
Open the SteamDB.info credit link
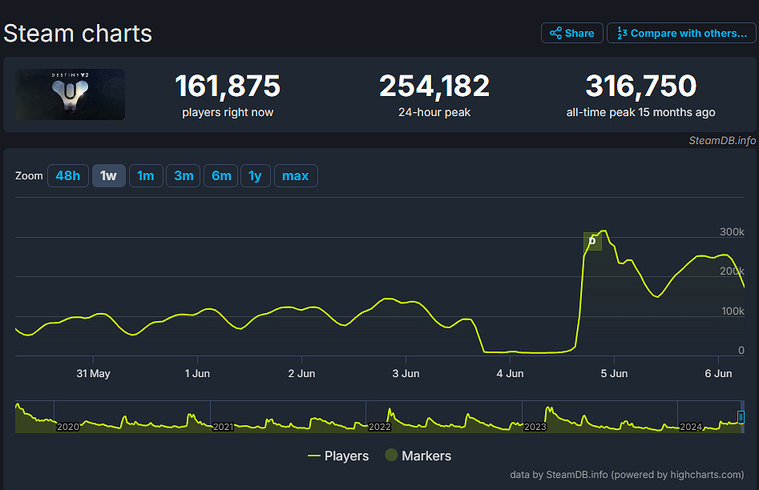tap(721, 140)
